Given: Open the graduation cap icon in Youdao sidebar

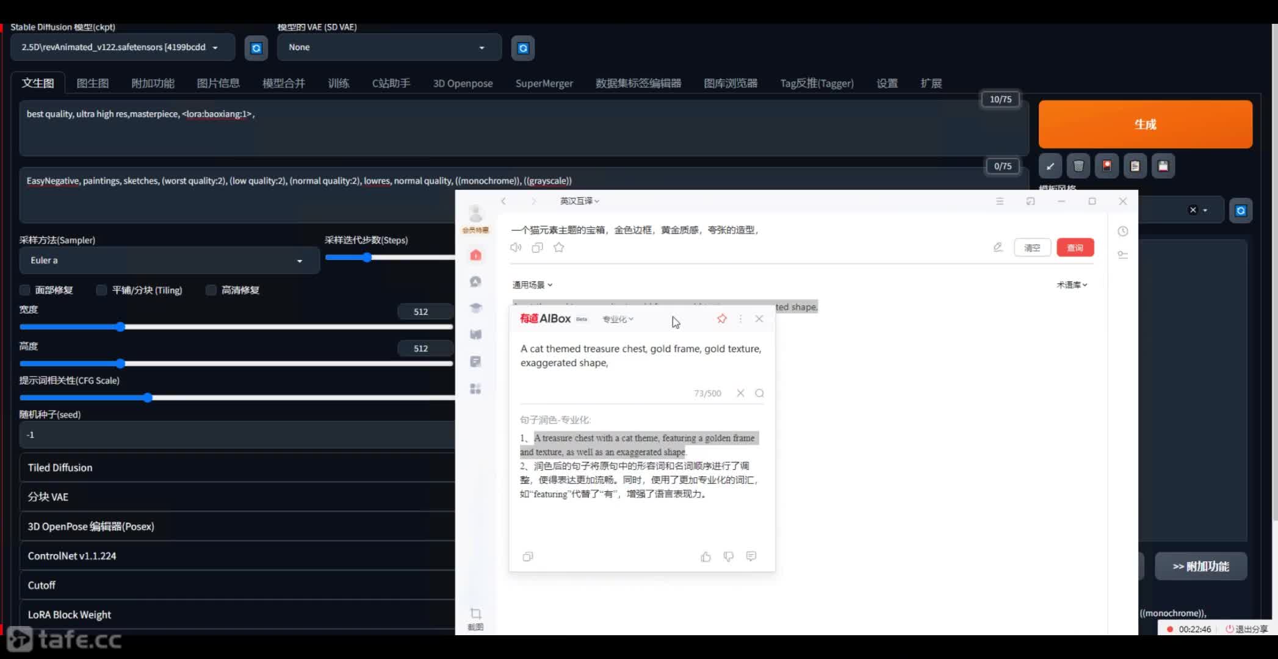Looking at the screenshot, I should pos(475,308).
